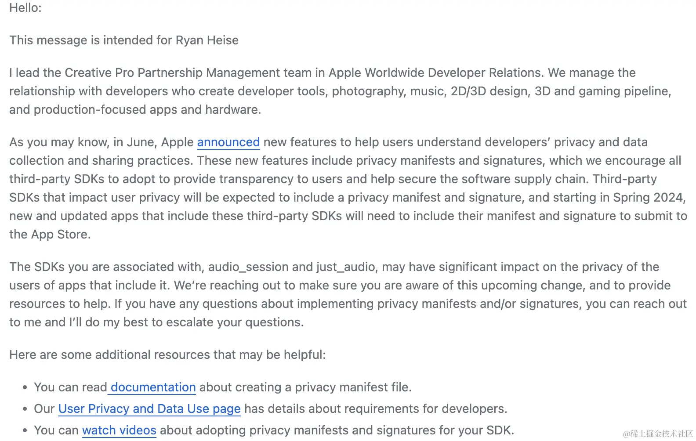This screenshot has width=696, height=441.
Task: Follow the "User Privacy and Data Use page" link
Action: click(x=149, y=409)
